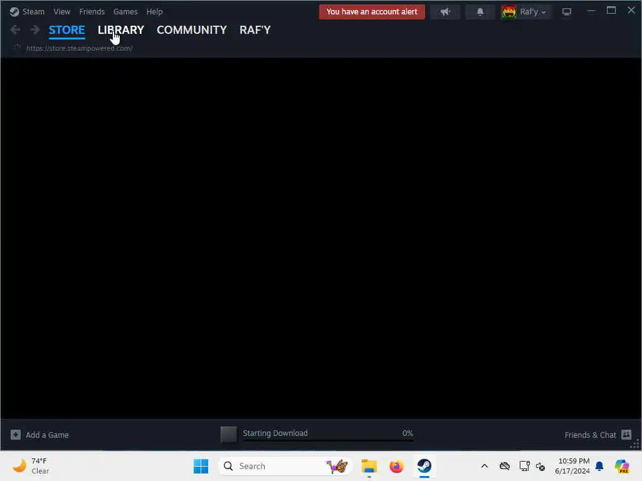642x481 pixels.
Task: Maximize the Steam window
Action: (x=611, y=11)
